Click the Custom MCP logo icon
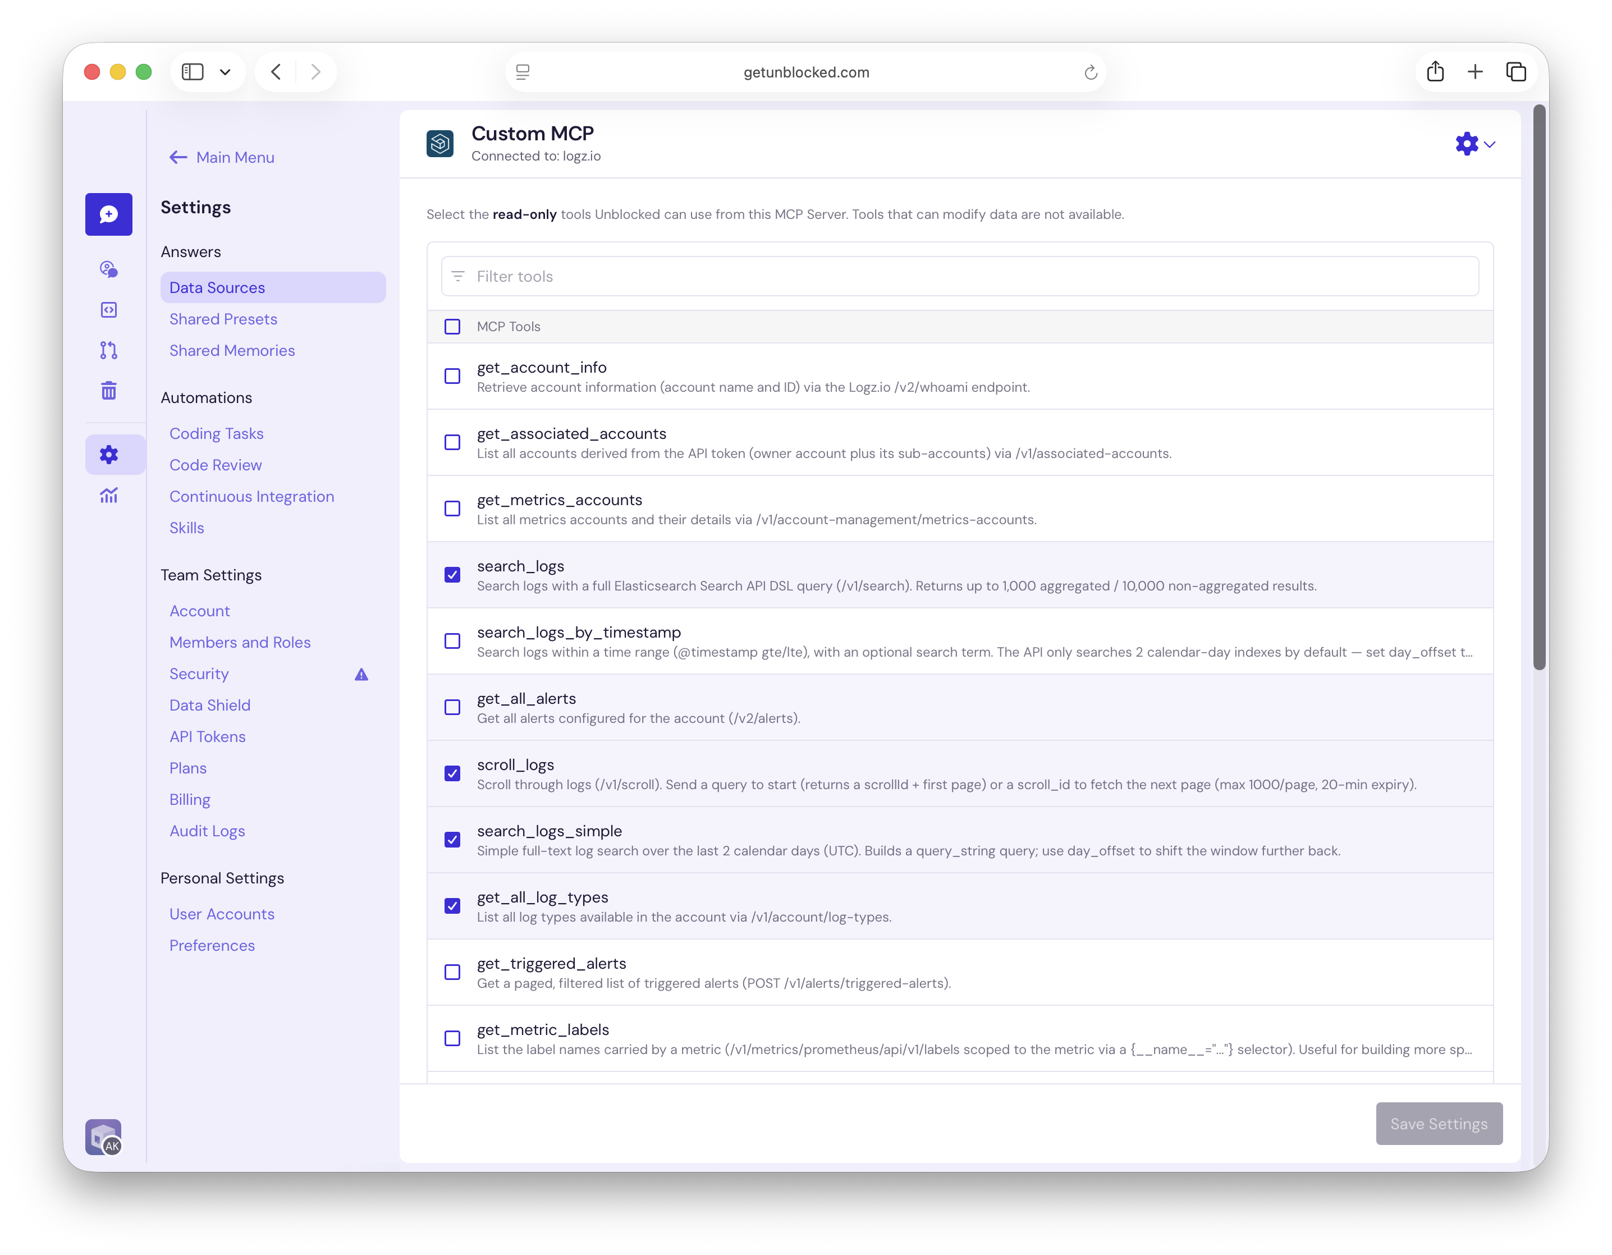This screenshot has height=1255, width=1612. (x=440, y=143)
